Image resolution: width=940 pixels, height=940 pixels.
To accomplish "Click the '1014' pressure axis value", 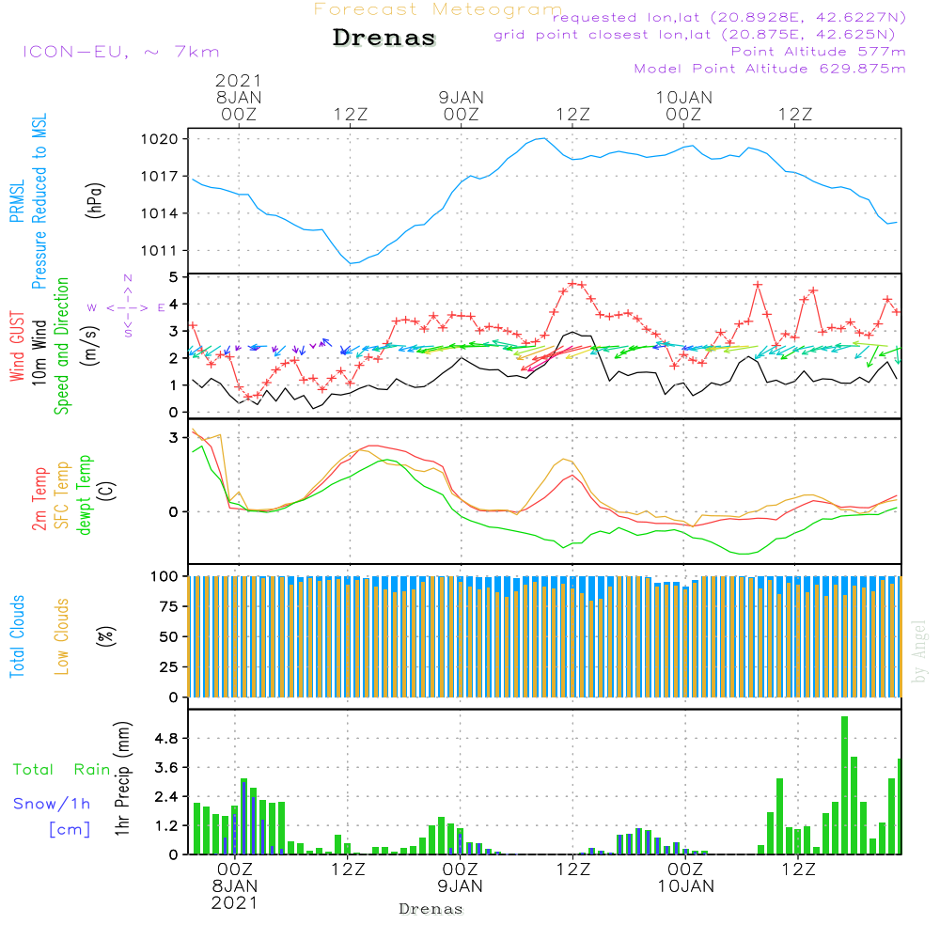I will (x=160, y=213).
